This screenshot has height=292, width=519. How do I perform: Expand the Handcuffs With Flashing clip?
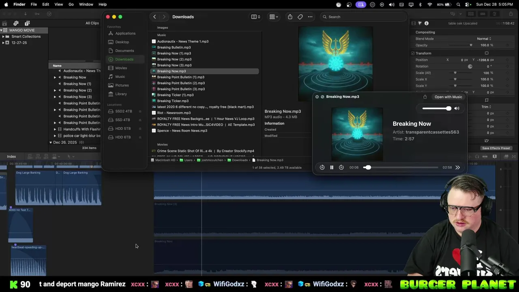tap(55, 129)
